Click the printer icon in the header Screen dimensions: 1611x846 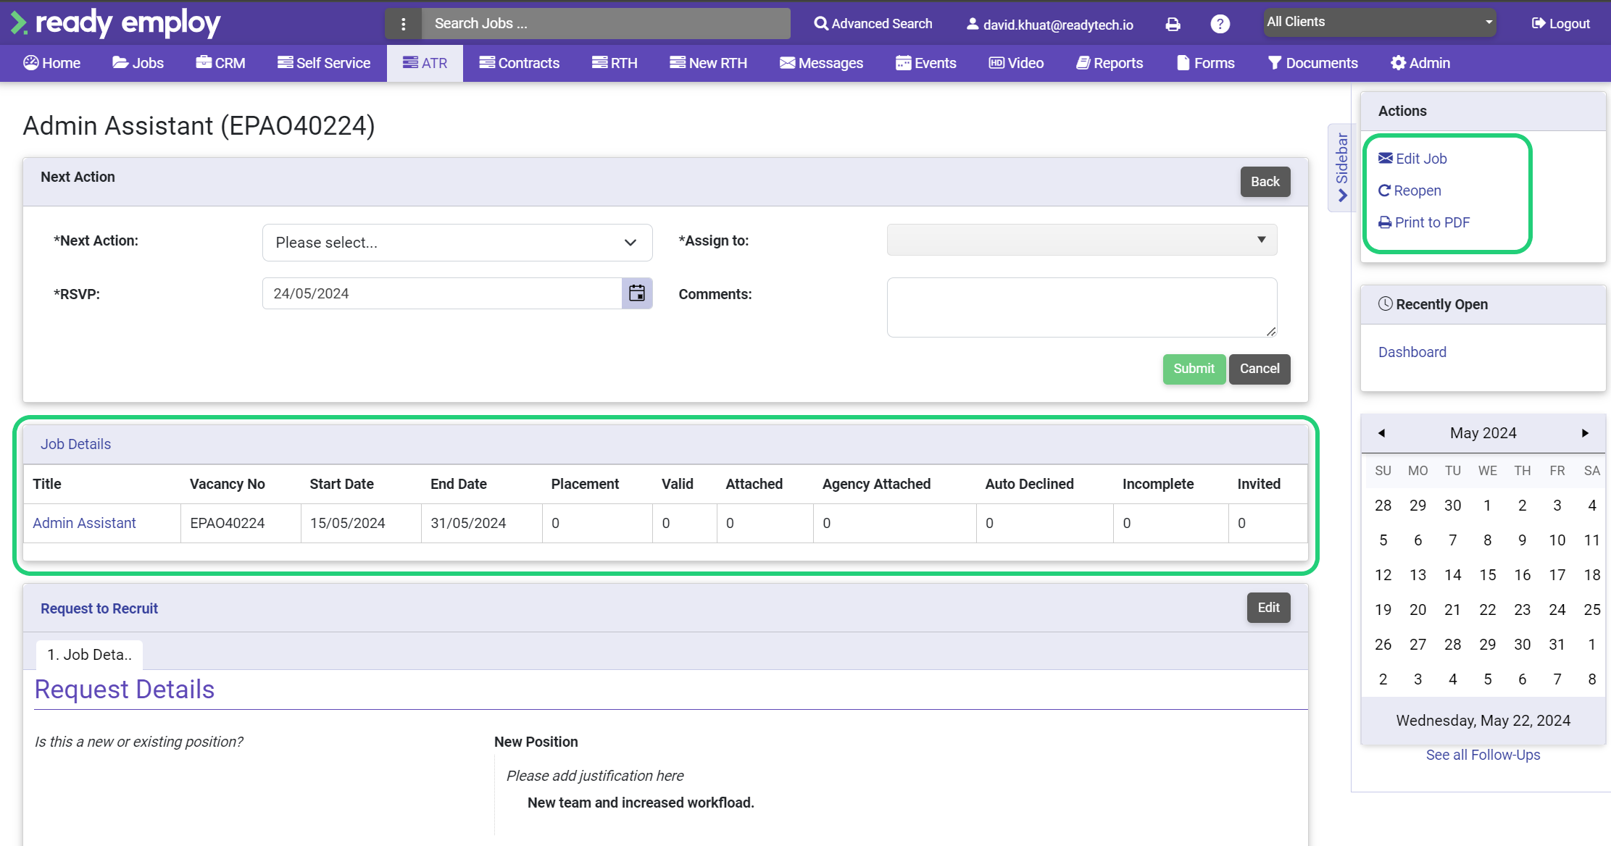tap(1173, 25)
